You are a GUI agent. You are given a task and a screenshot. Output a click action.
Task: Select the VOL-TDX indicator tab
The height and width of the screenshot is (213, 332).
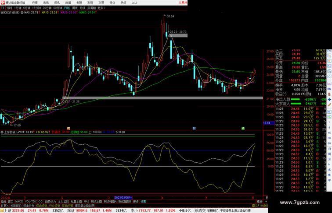tap(31, 202)
